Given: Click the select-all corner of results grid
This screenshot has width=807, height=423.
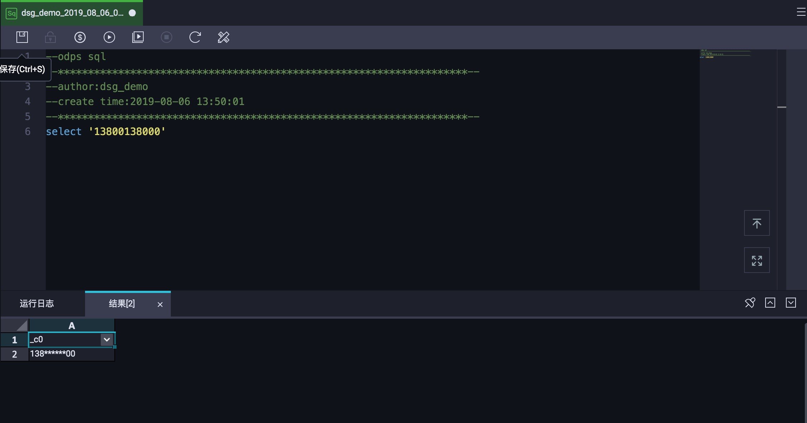Looking at the screenshot, I should 14,326.
